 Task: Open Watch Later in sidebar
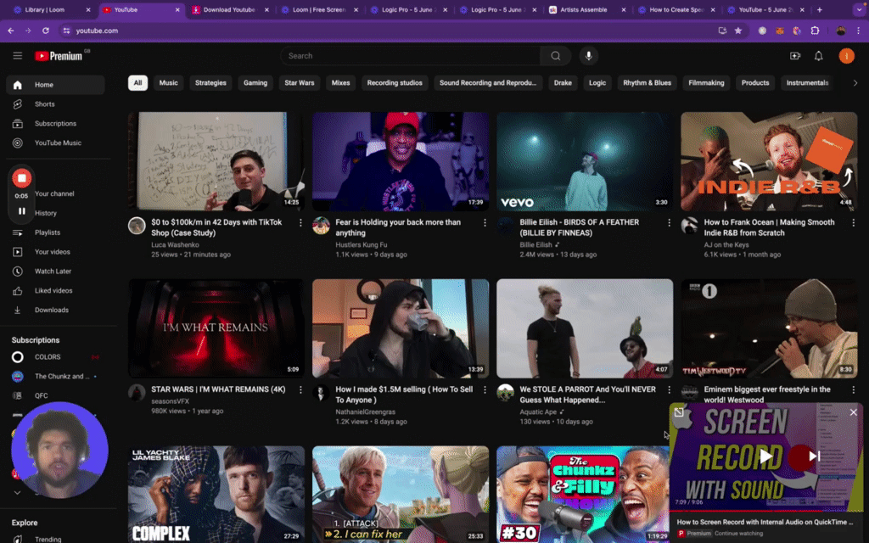pos(55,271)
